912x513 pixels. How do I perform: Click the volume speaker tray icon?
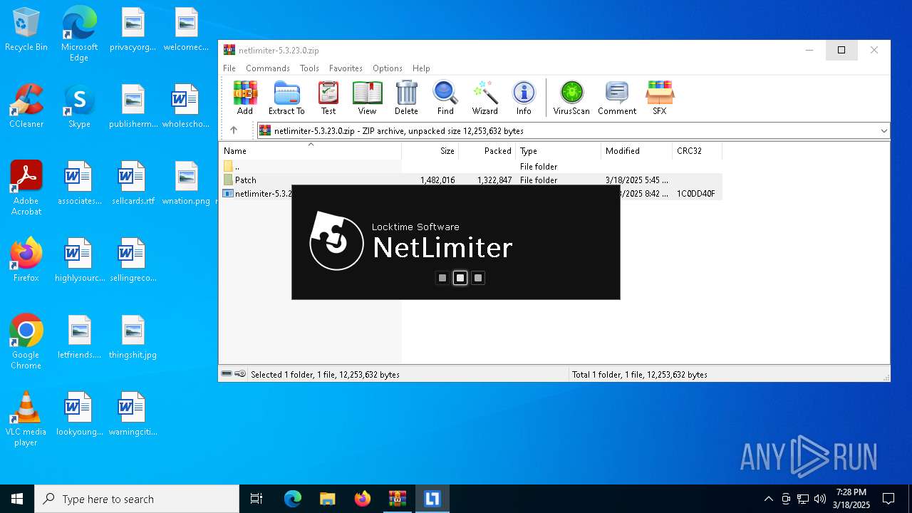tap(820, 499)
